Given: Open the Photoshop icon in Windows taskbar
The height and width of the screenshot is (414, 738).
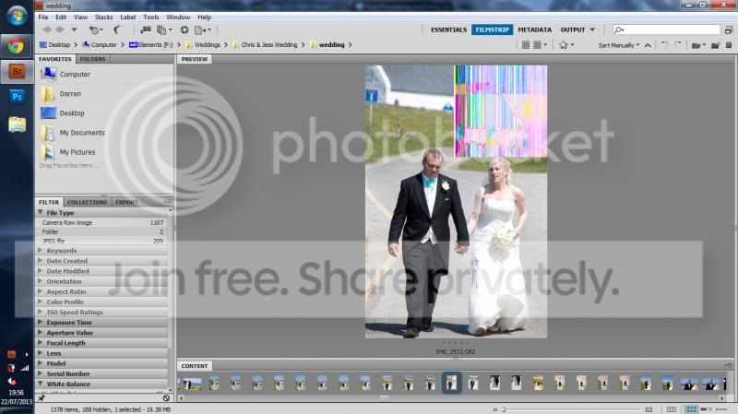Looking at the screenshot, I should (17, 97).
